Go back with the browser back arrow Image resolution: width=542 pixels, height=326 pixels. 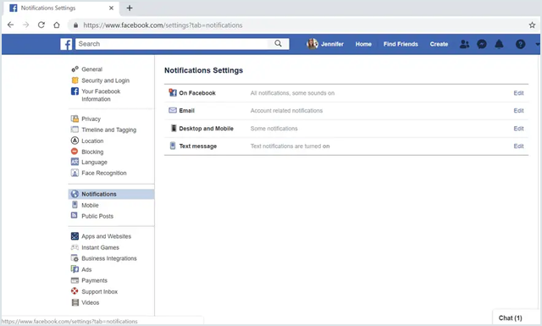pyautogui.click(x=11, y=25)
